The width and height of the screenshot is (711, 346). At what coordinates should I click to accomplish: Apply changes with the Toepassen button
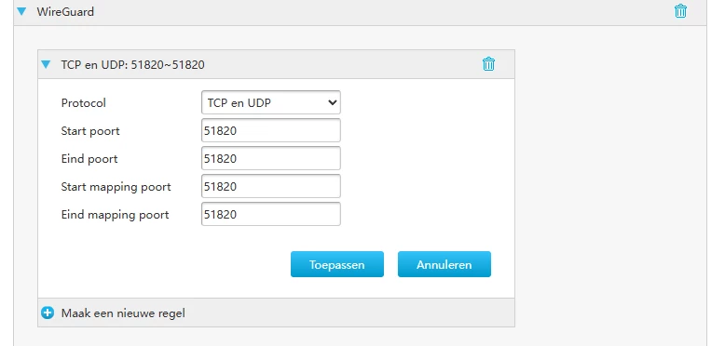(337, 264)
